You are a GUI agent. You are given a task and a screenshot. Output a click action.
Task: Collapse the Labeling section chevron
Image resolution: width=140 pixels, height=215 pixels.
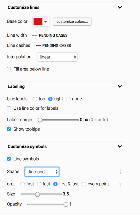120,86
